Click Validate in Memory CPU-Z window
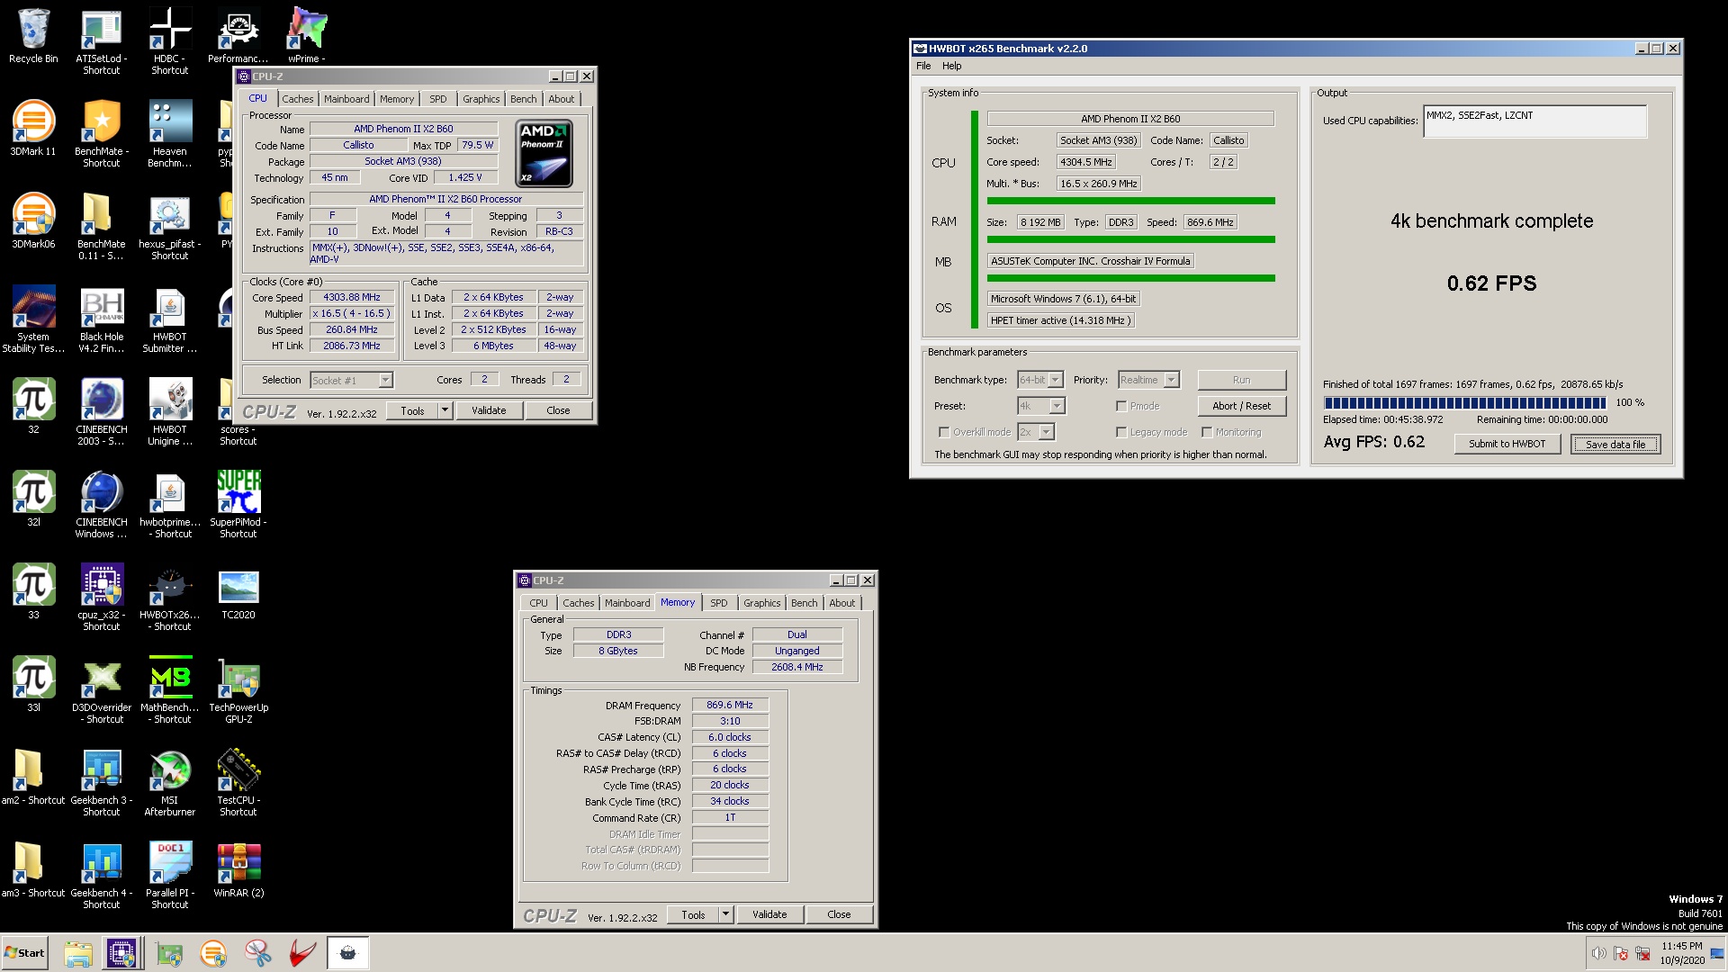 [769, 914]
